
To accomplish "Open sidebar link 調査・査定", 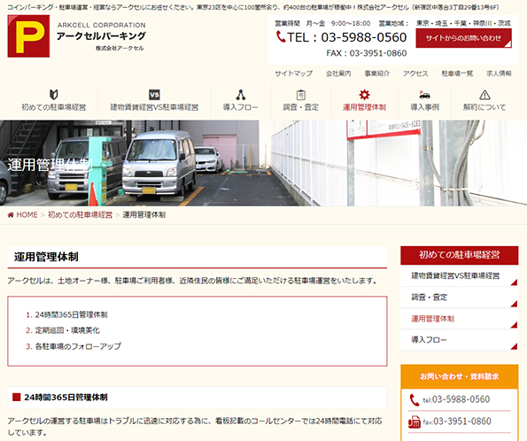I will pos(459,298).
